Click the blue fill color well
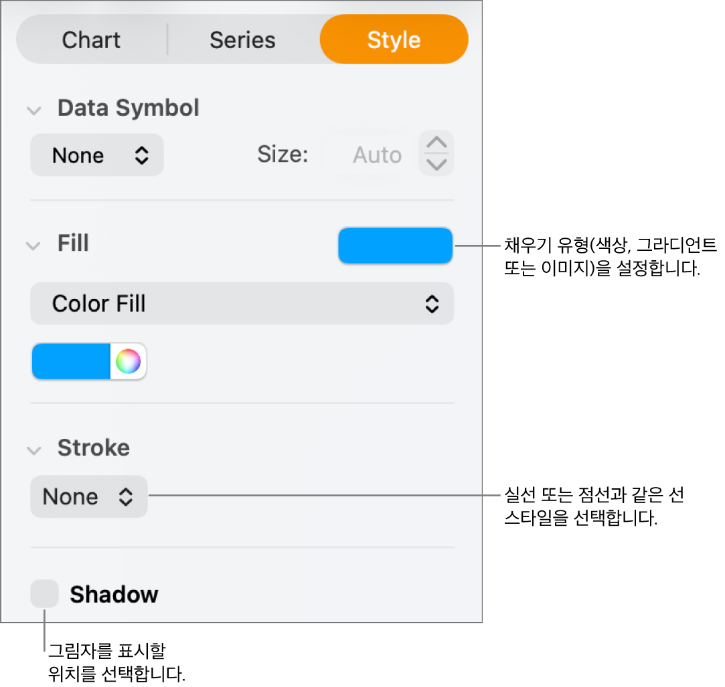Image resolution: width=725 pixels, height=687 pixels. coord(71,362)
